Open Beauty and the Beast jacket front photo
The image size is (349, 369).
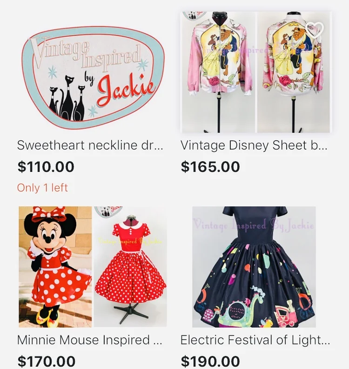click(x=219, y=72)
